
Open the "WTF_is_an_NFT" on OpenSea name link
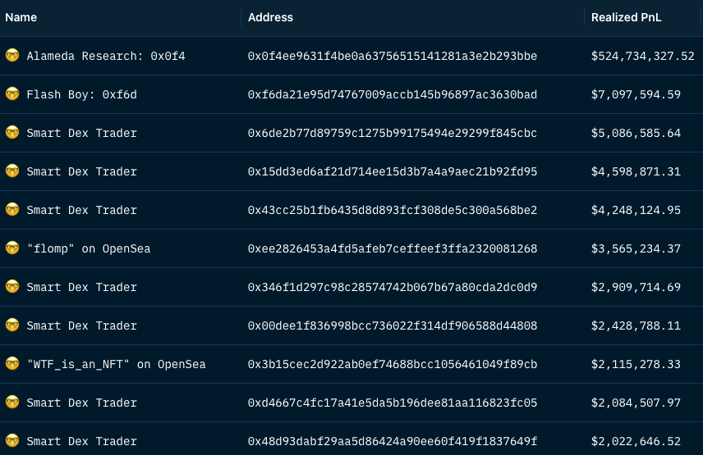(x=116, y=364)
